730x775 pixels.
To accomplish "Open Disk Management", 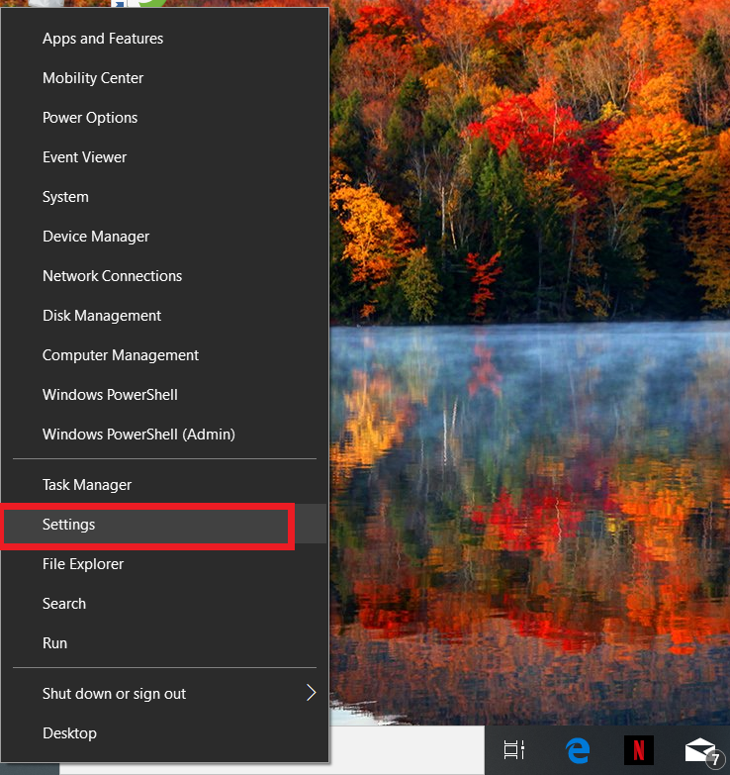I will tap(164, 316).
